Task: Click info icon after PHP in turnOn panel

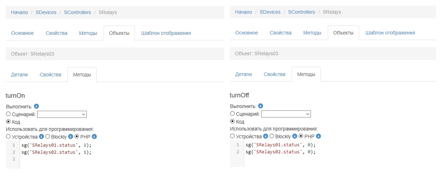Action: point(94,136)
